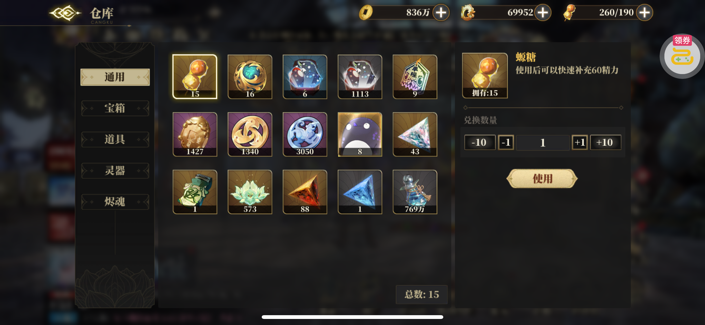The width and height of the screenshot is (705, 325).
Task: Select the blue tiger coin item with count 3050
Action: [x=305, y=134]
